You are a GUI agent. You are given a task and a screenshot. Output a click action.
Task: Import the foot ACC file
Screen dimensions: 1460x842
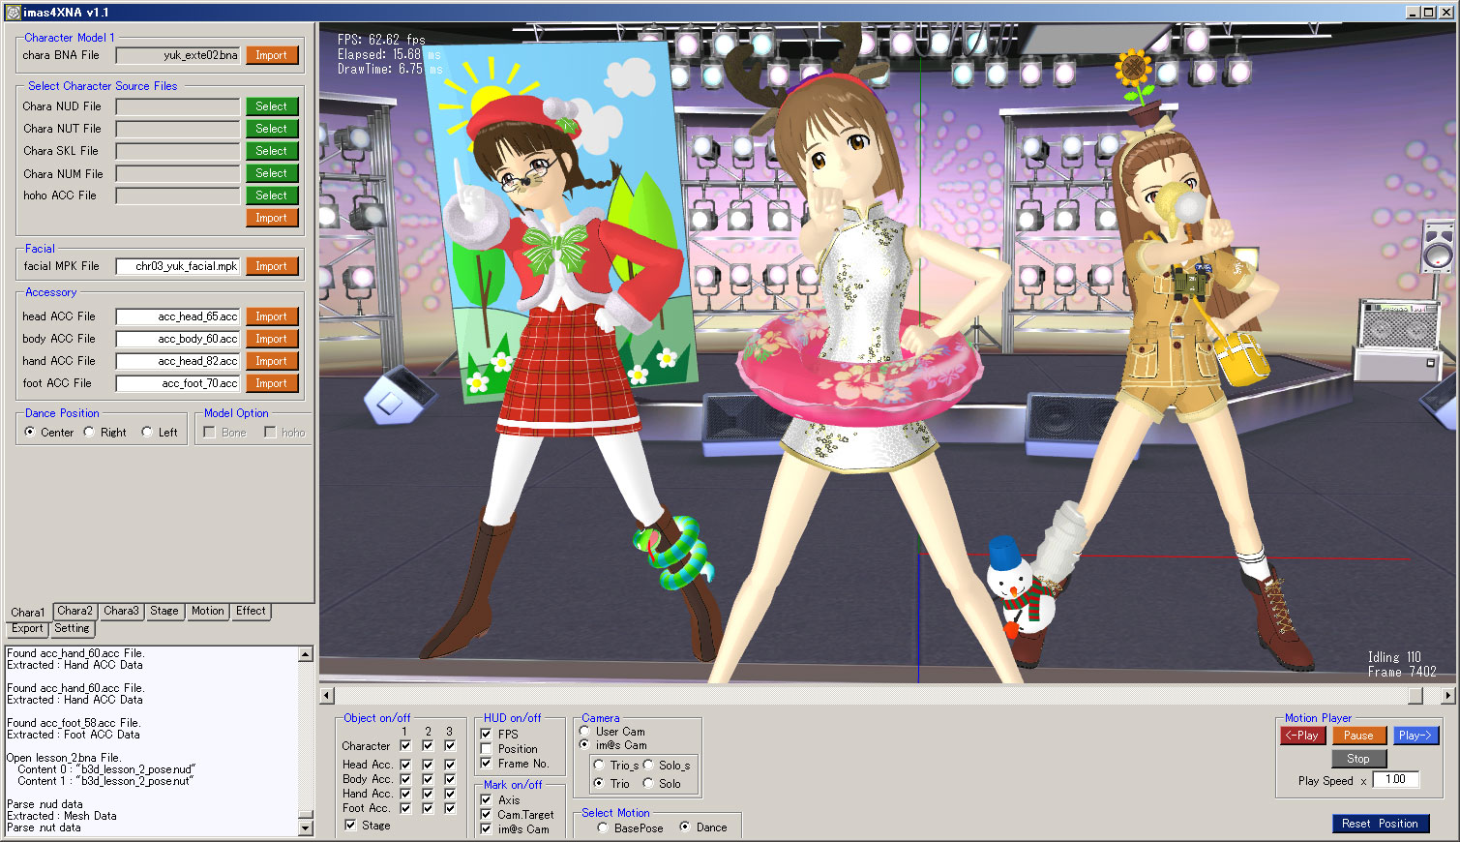point(272,383)
